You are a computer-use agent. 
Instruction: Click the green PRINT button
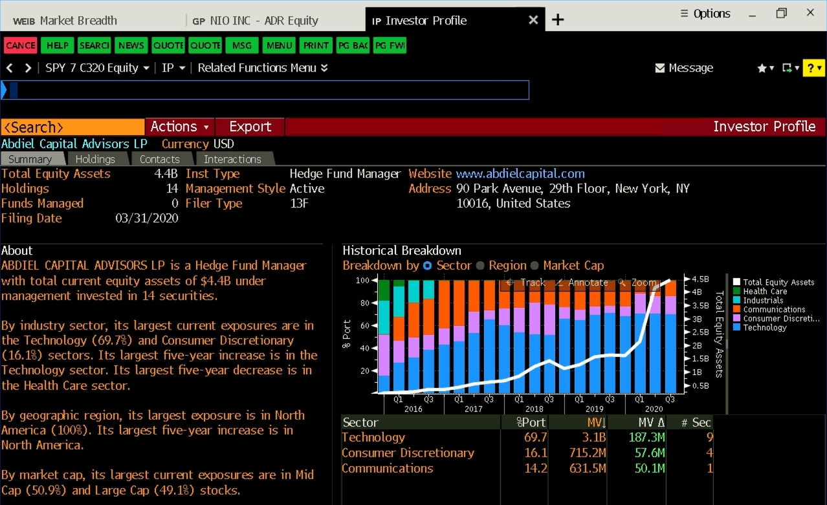pyautogui.click(x=316, y=45)
